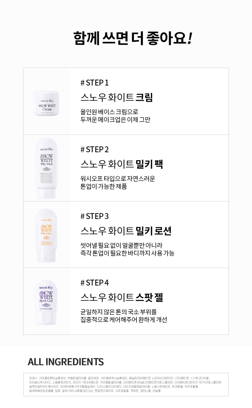252x408 pixels.
Task: Click the lotion description 씻어낼 필요 없이
Action: click(121, 245)
